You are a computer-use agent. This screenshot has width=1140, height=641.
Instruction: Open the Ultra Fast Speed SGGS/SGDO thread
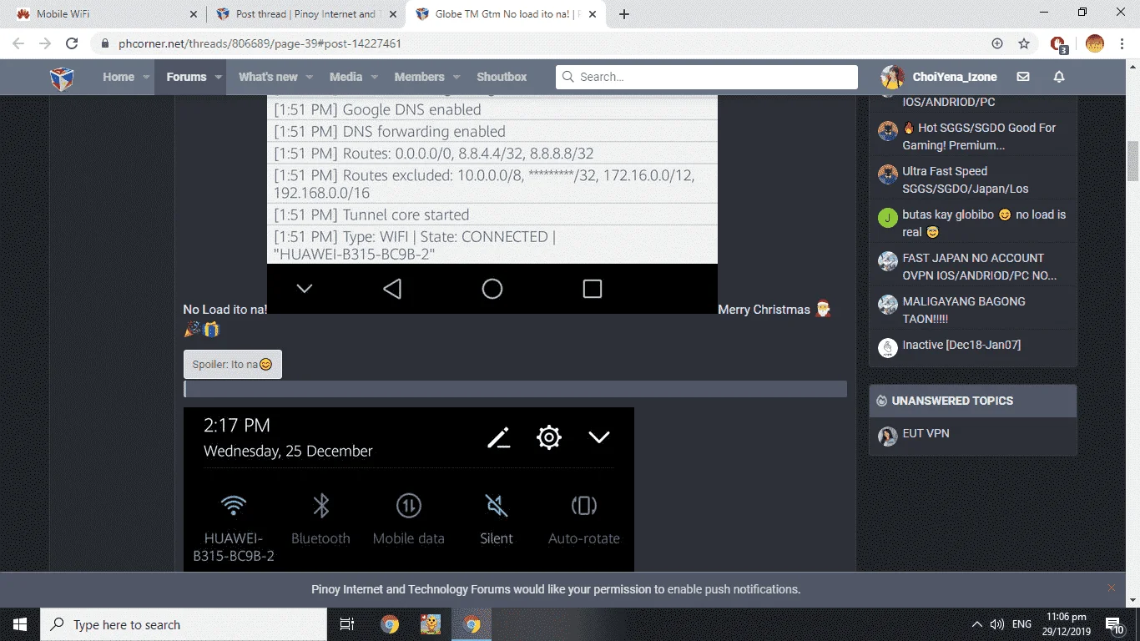[966, 179]
